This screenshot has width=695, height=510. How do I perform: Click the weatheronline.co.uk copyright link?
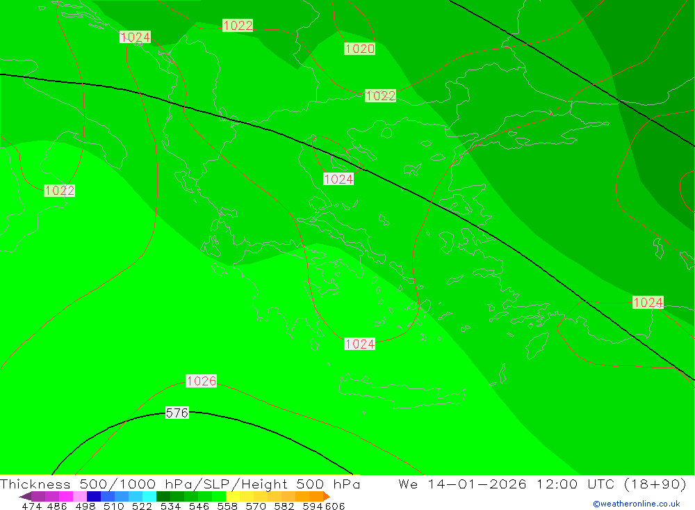coord(637,504)
